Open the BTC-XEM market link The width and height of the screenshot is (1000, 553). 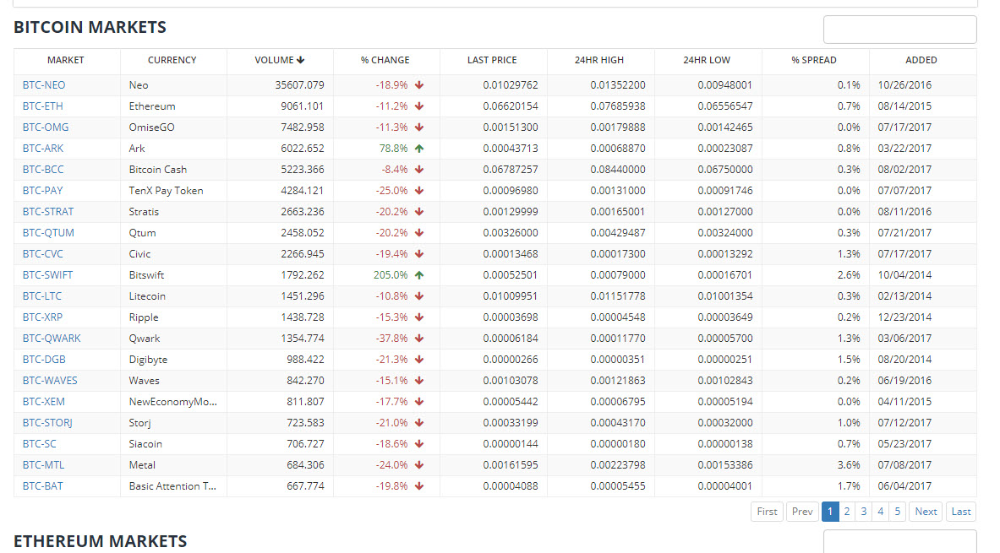point(43,401)
